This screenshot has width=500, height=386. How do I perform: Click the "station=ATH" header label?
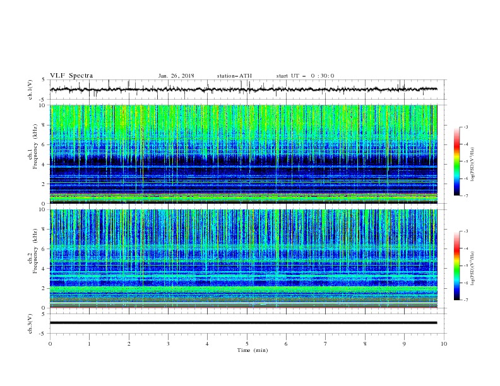pos(234,76)
